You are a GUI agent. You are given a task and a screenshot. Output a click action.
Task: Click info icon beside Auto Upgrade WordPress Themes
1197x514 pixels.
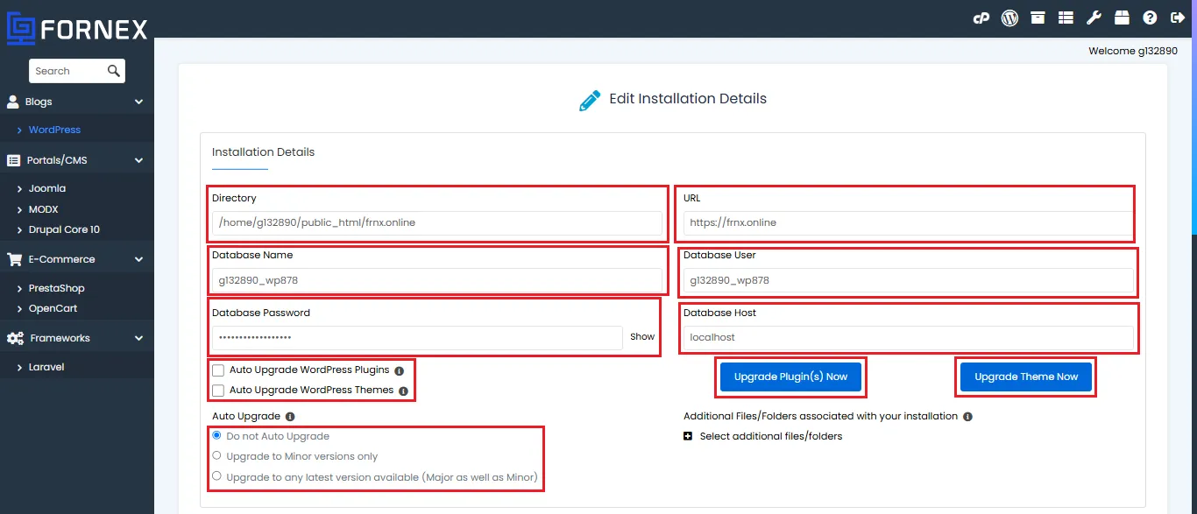pos(403,391)
